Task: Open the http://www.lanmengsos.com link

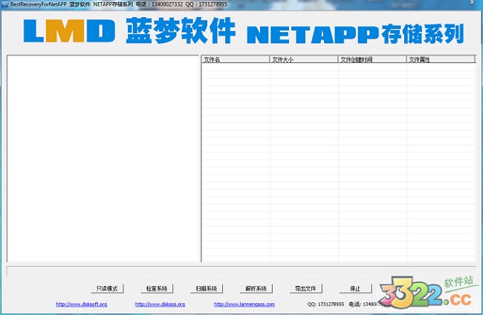Action: click(244, 304)
